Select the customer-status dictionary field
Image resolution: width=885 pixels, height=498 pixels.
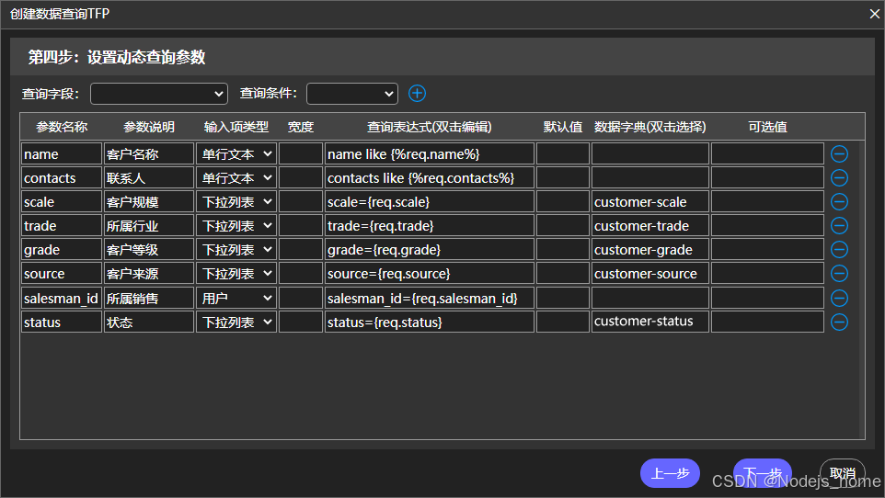pyautogui.click(x=650, y=322)
